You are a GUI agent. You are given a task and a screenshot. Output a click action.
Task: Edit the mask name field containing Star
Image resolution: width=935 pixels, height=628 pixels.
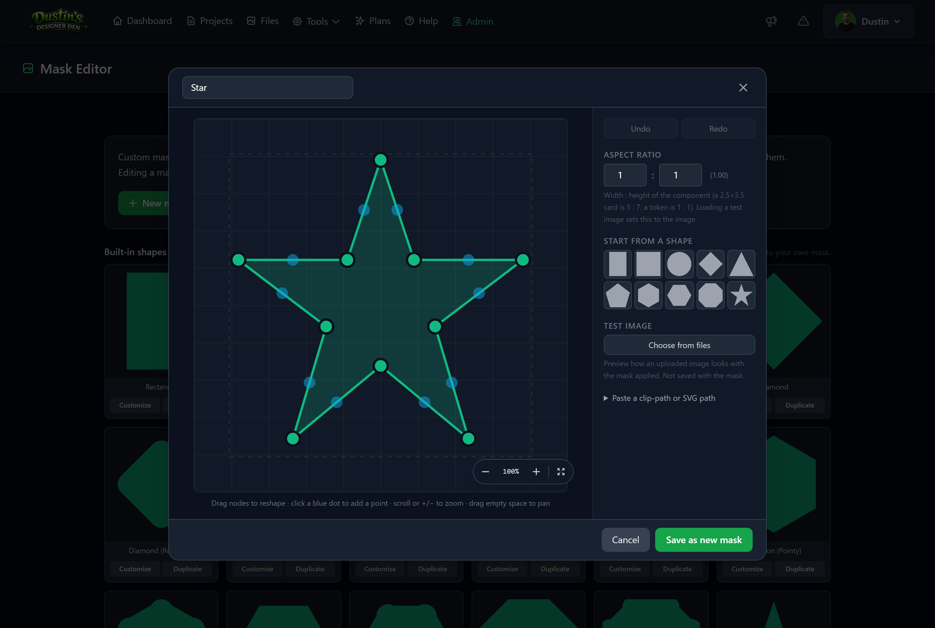(267, 88)
